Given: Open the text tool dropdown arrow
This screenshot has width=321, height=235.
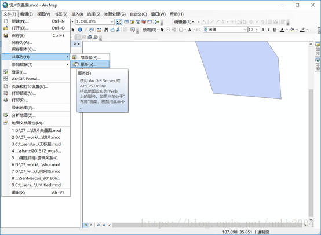Looking at the screenshot, I should [x=194, y=30].
